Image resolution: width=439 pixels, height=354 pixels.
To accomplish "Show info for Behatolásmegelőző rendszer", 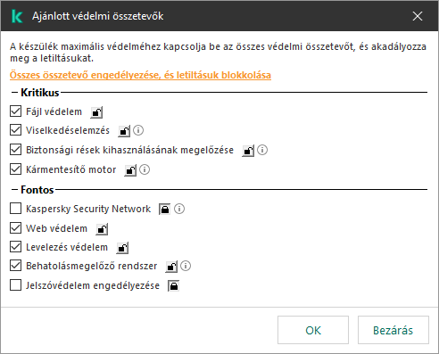I will [186, 266].
